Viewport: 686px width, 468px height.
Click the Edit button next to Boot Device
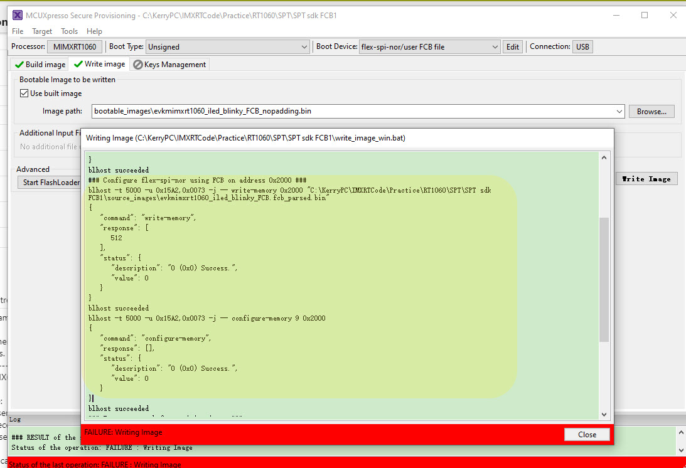(513, 46)
